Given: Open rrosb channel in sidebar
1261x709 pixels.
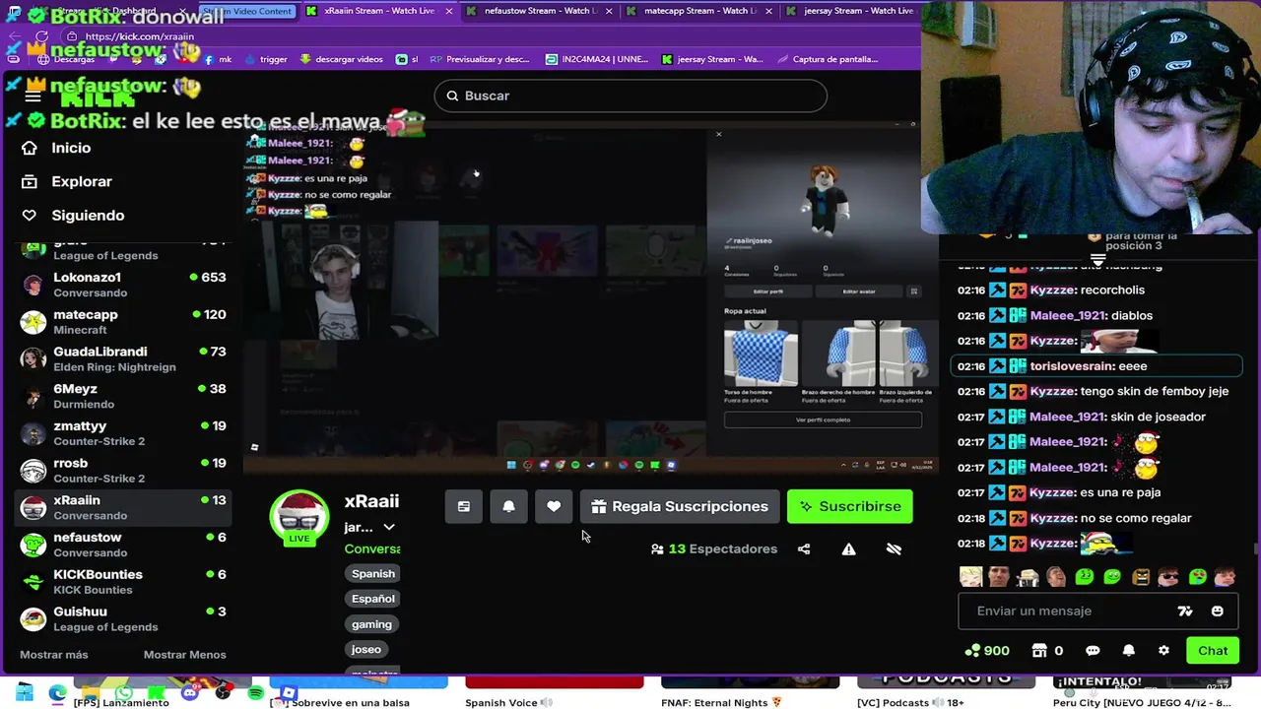Looking at the screenshot, I should (123, 470).
